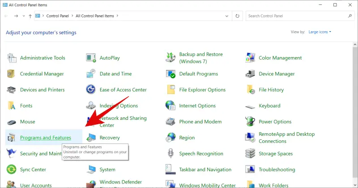The width and height of the screenshot is (358, 188).
Task: Open the Color Management icon
Action: pyautogui.click(x=250, y=58)
